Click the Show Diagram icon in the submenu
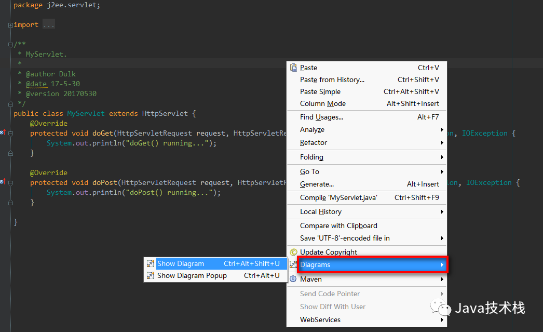The height and width of the screenshot is (332, 543). [x=151, y=263]
